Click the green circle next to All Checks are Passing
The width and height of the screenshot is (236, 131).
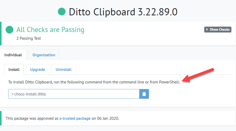point(9,30)
